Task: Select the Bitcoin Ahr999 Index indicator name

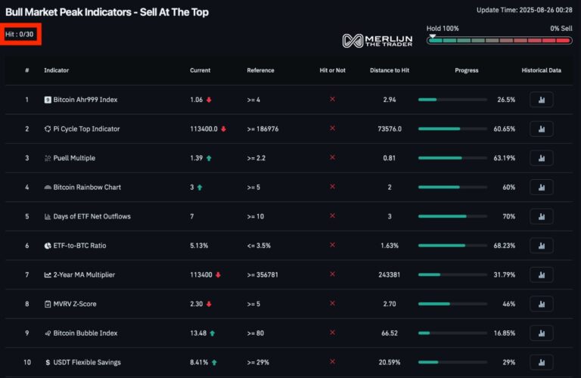Action: coord(85,100)
